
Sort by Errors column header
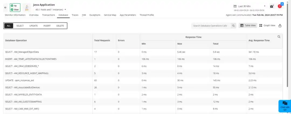121,41
